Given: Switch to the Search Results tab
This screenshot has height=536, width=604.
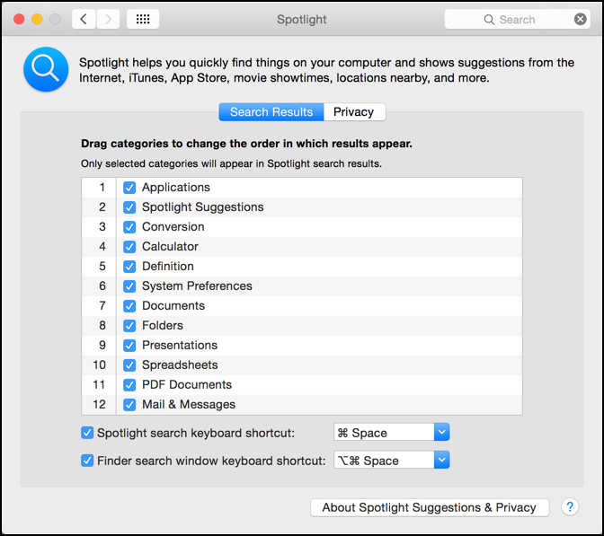Looking at the screenshot, I should coord(271,112).
